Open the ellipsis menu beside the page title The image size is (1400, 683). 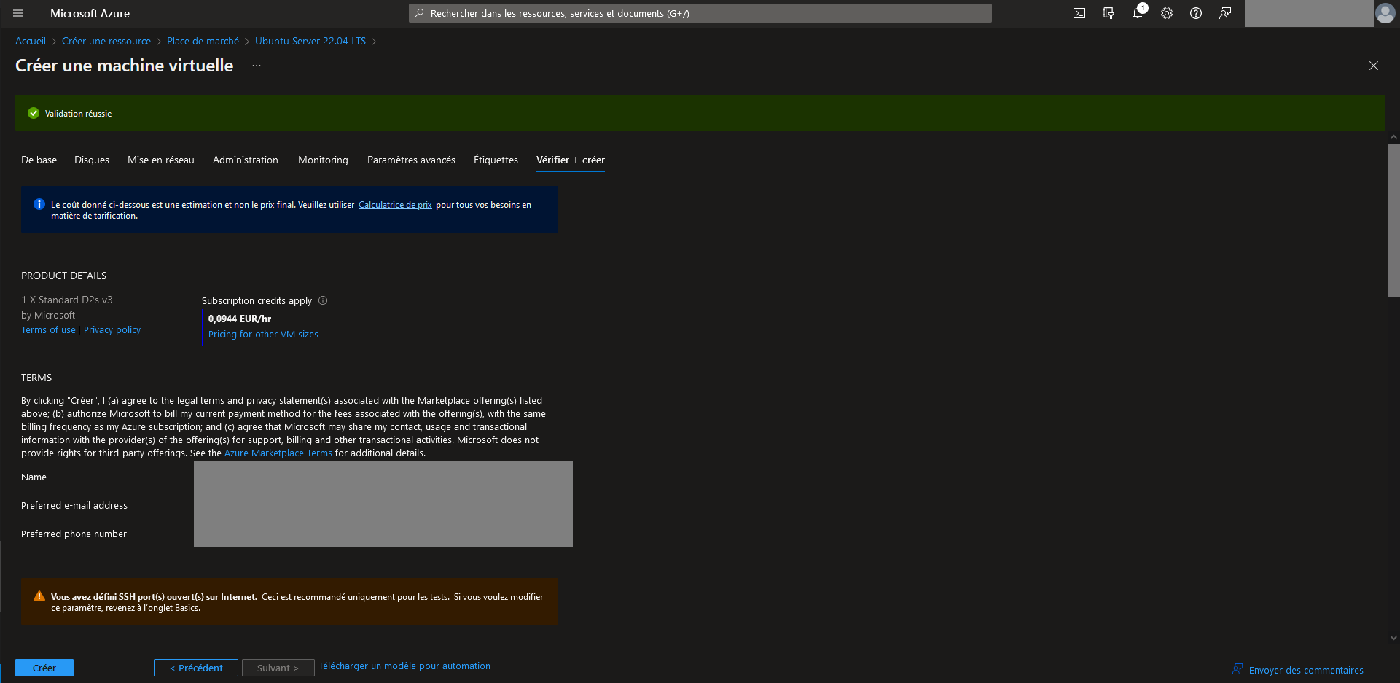(x=257, y=66)
